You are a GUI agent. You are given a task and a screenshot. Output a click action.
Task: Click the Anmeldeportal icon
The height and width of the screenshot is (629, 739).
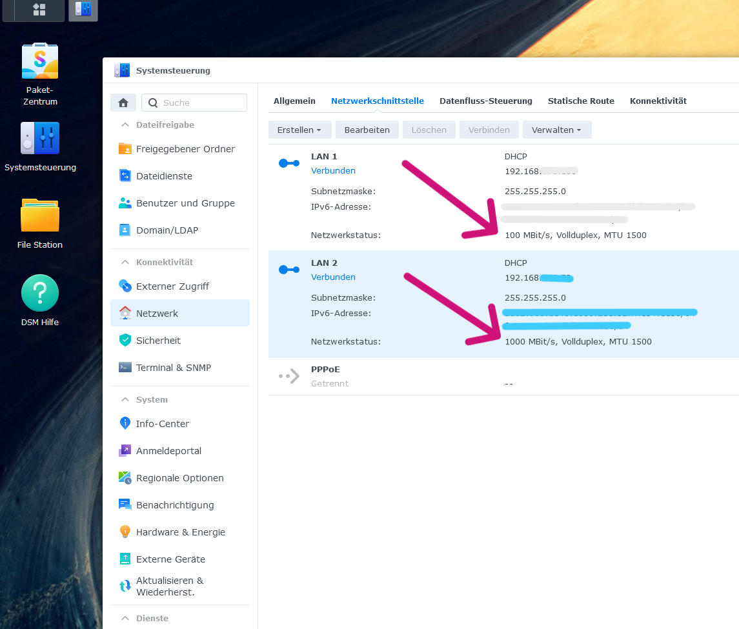pyautogui.click(x=125, y=450)
